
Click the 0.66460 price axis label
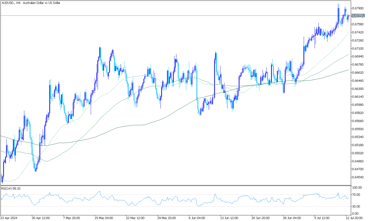358,81
